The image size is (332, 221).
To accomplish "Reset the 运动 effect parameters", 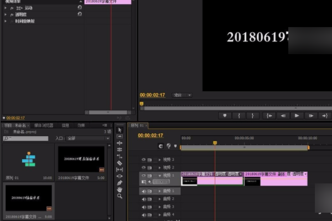I will pos(79,7).
